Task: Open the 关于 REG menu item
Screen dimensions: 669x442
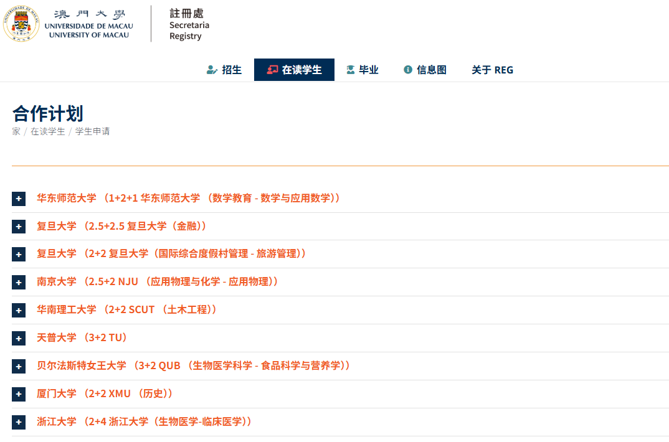Action: [x=492, y=70]
